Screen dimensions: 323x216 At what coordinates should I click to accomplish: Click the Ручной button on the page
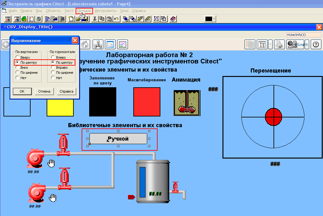pyautogui.click(x=118, y=138)
